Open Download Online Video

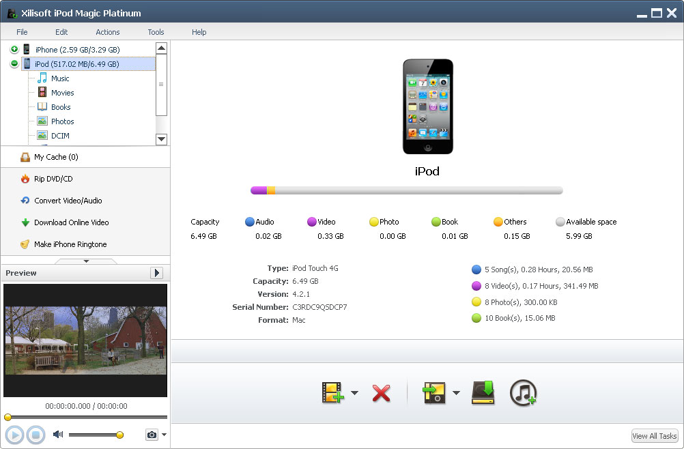71,222
